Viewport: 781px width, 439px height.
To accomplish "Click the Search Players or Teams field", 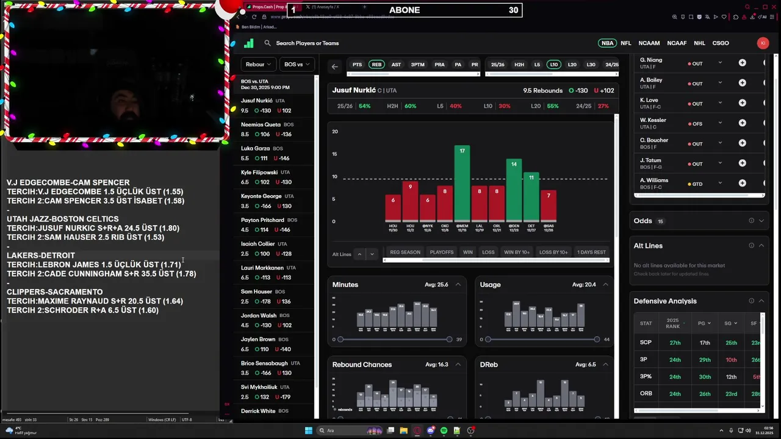I will 307,43.
